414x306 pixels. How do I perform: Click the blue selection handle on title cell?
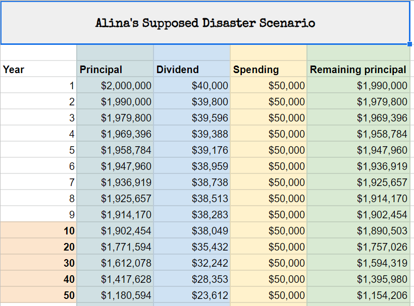(x=409, y=44)
